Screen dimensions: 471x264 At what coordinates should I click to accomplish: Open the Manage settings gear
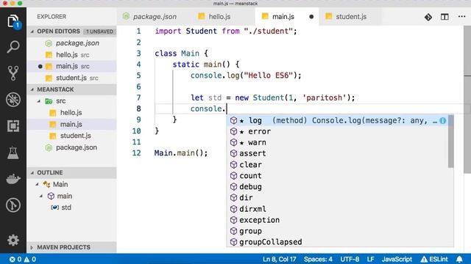click(x=13, y=240)
